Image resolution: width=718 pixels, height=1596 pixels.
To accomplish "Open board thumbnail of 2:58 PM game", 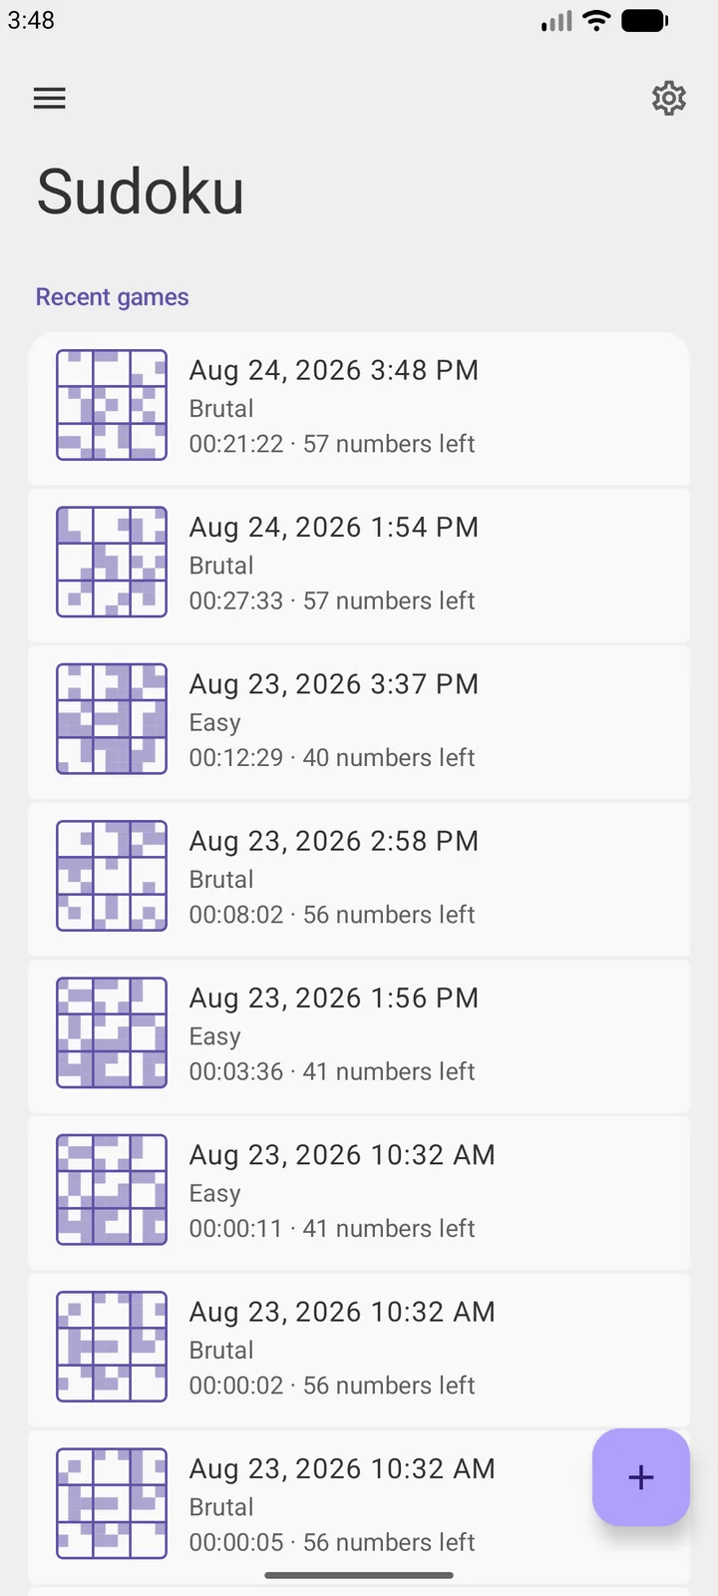I will [112, 876].
